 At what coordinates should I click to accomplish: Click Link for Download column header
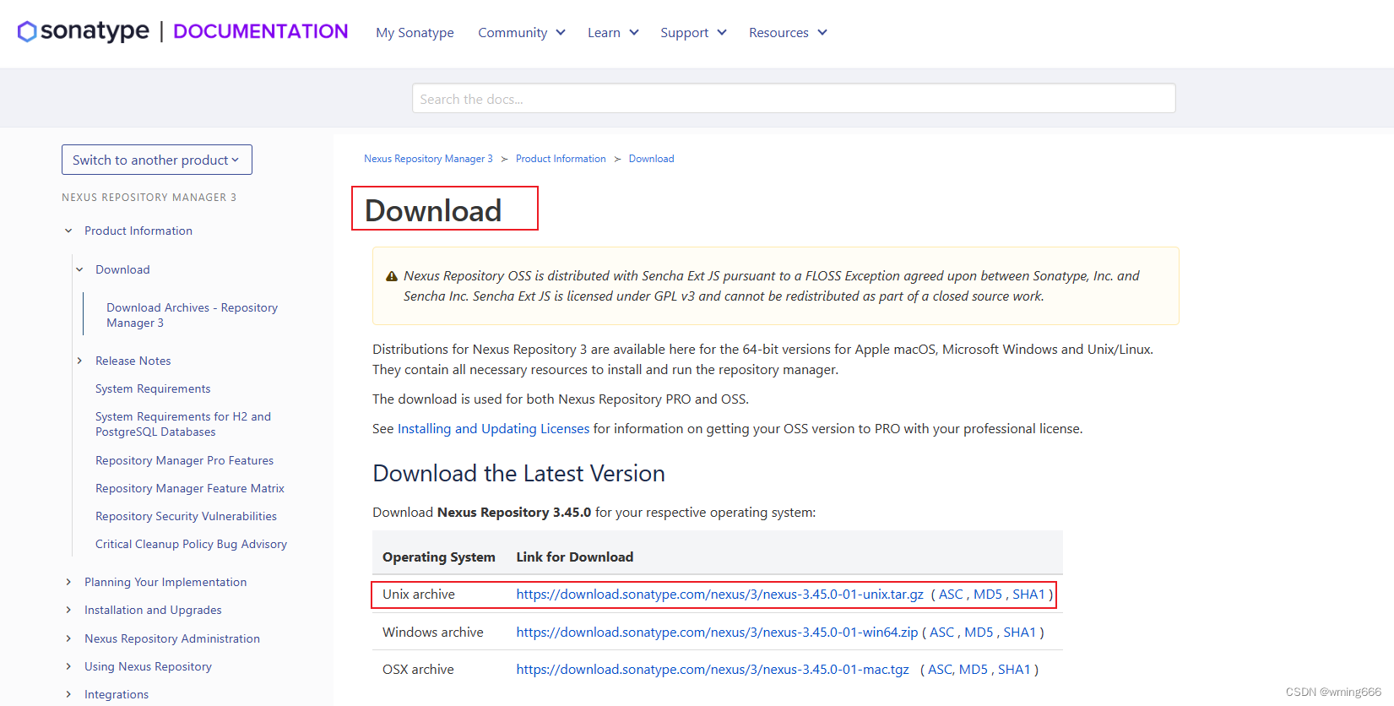[575, 557]
